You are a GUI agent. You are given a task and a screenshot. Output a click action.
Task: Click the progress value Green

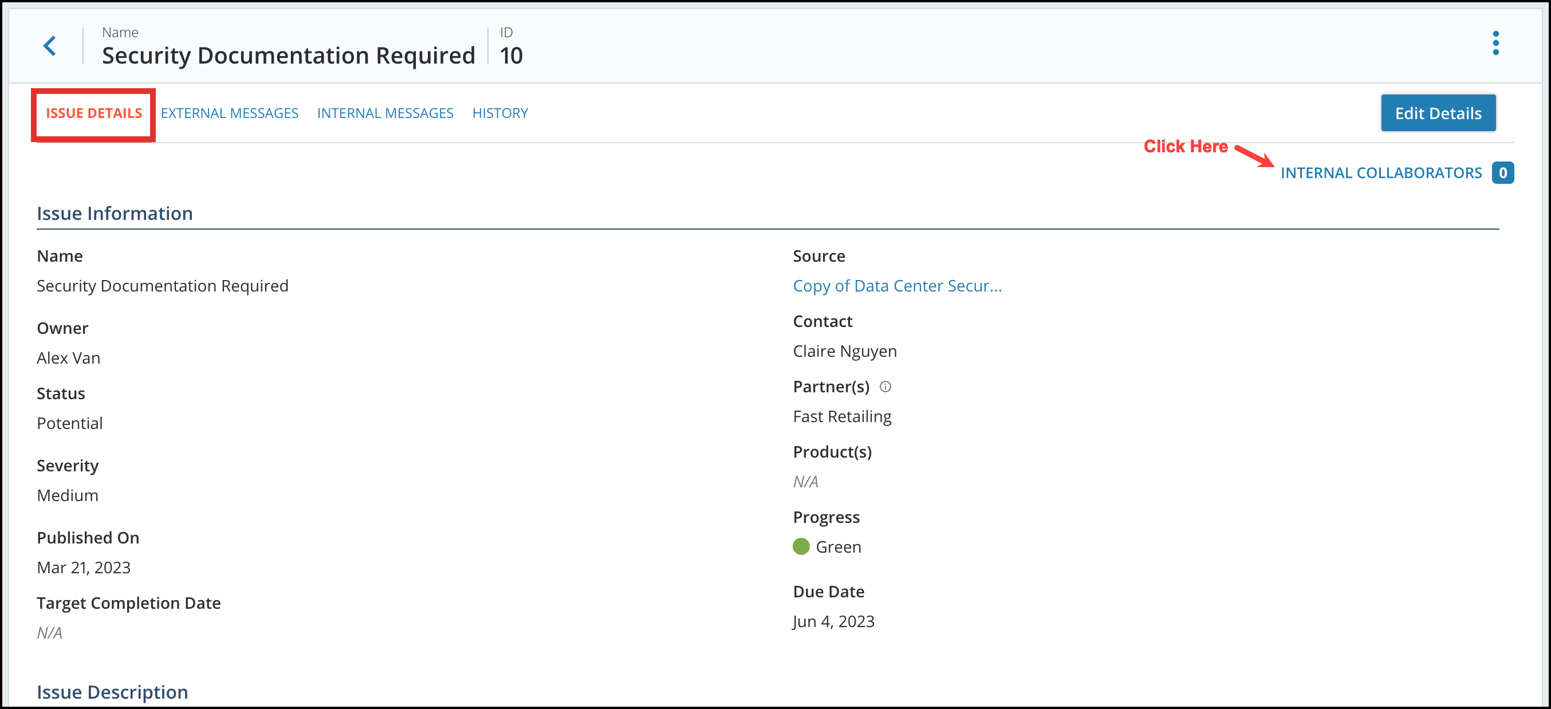(x=838, y=547)
